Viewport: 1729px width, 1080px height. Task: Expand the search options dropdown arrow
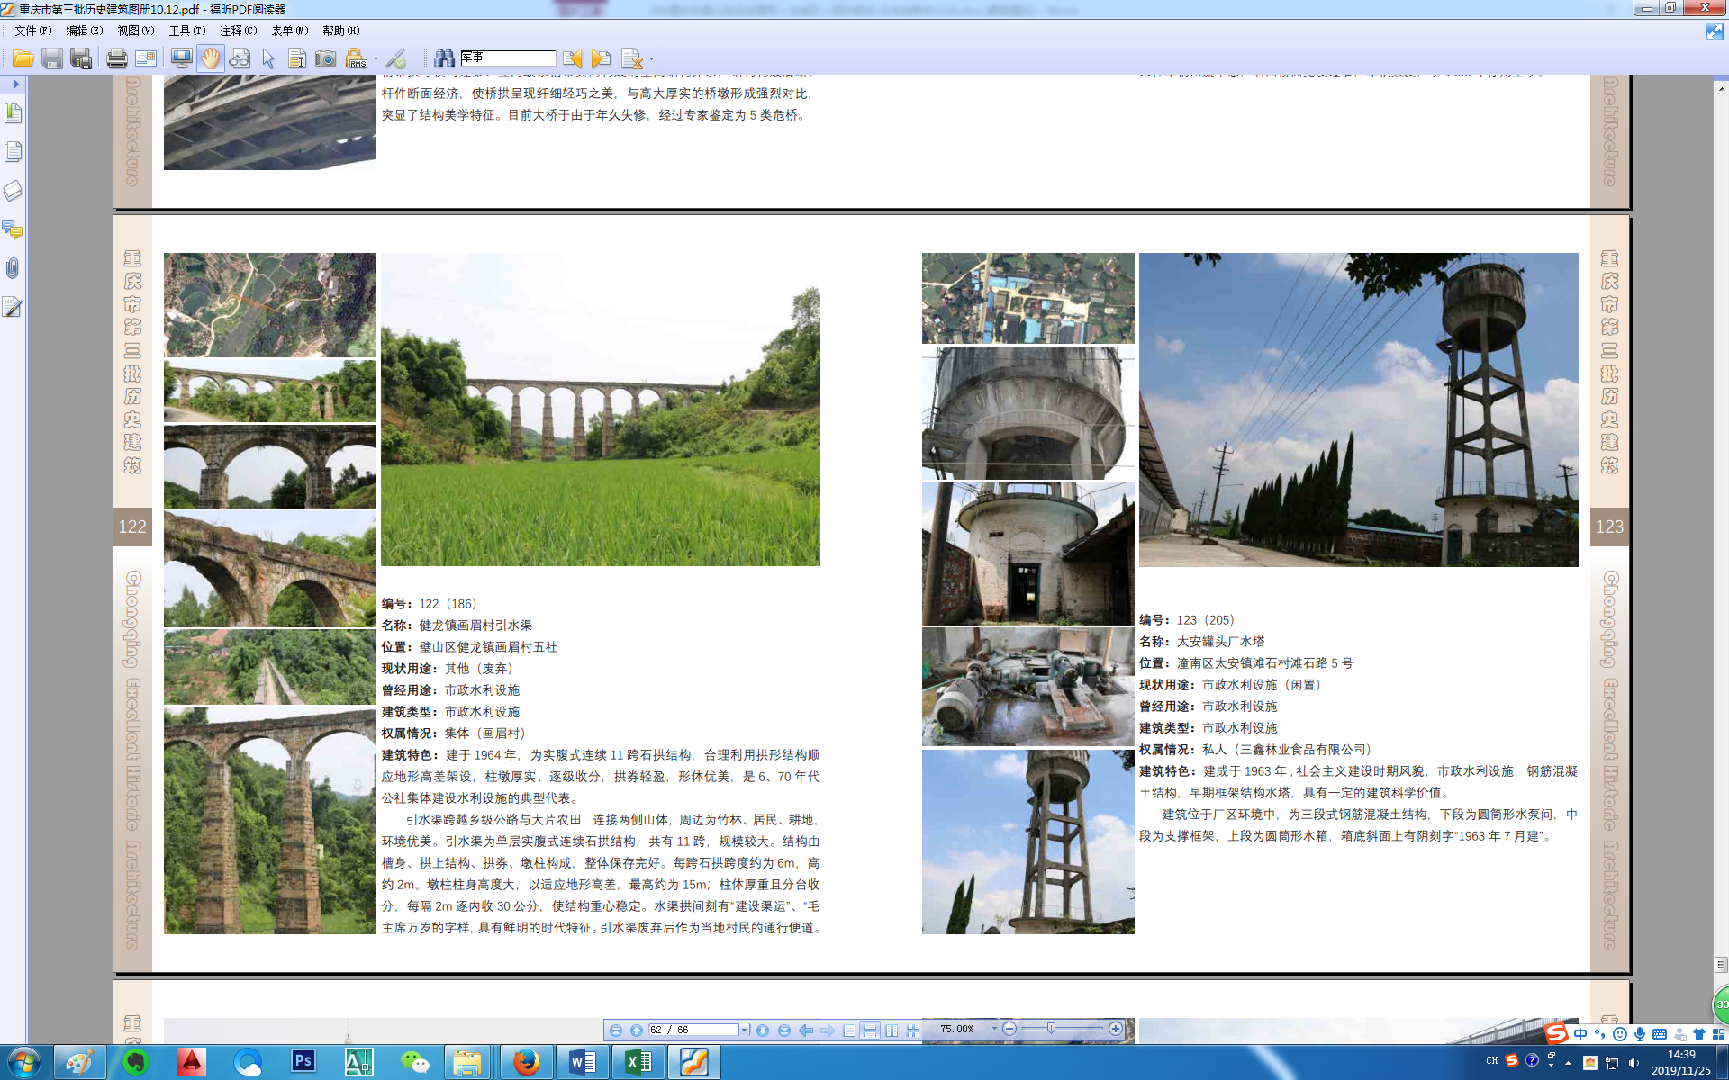pyautogui.click(x=651, y=59)
